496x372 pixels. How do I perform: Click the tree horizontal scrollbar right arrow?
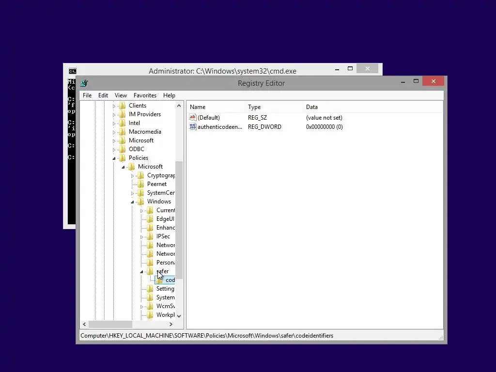(171, 324)
